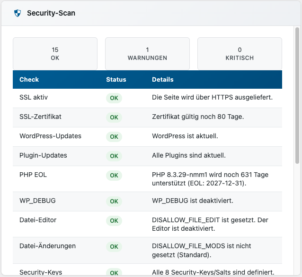Select the 1 Warnungen summary card

[x=147, y=54]
